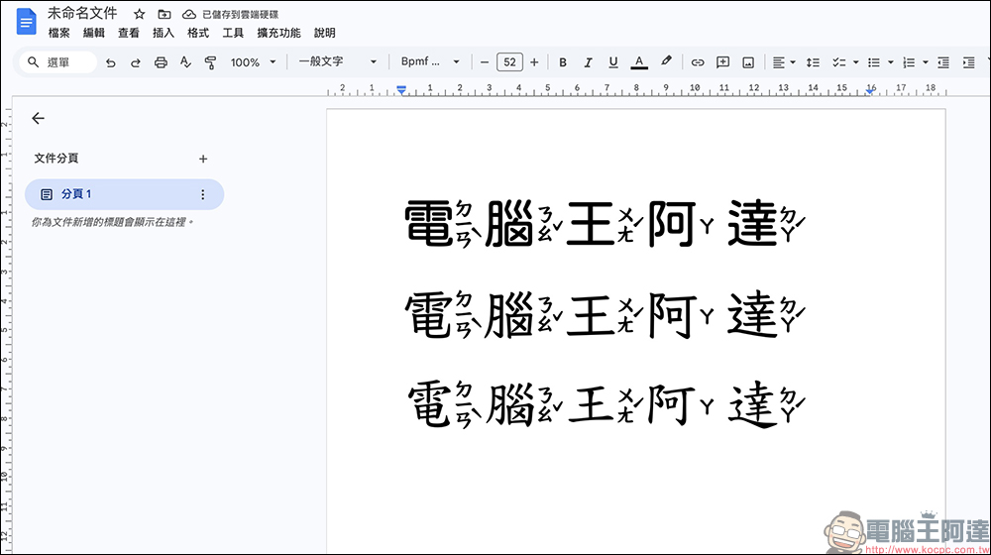This screenshot has width=991, height=555.
Task: Open the 工具 menu
Action: pos(233,33)
